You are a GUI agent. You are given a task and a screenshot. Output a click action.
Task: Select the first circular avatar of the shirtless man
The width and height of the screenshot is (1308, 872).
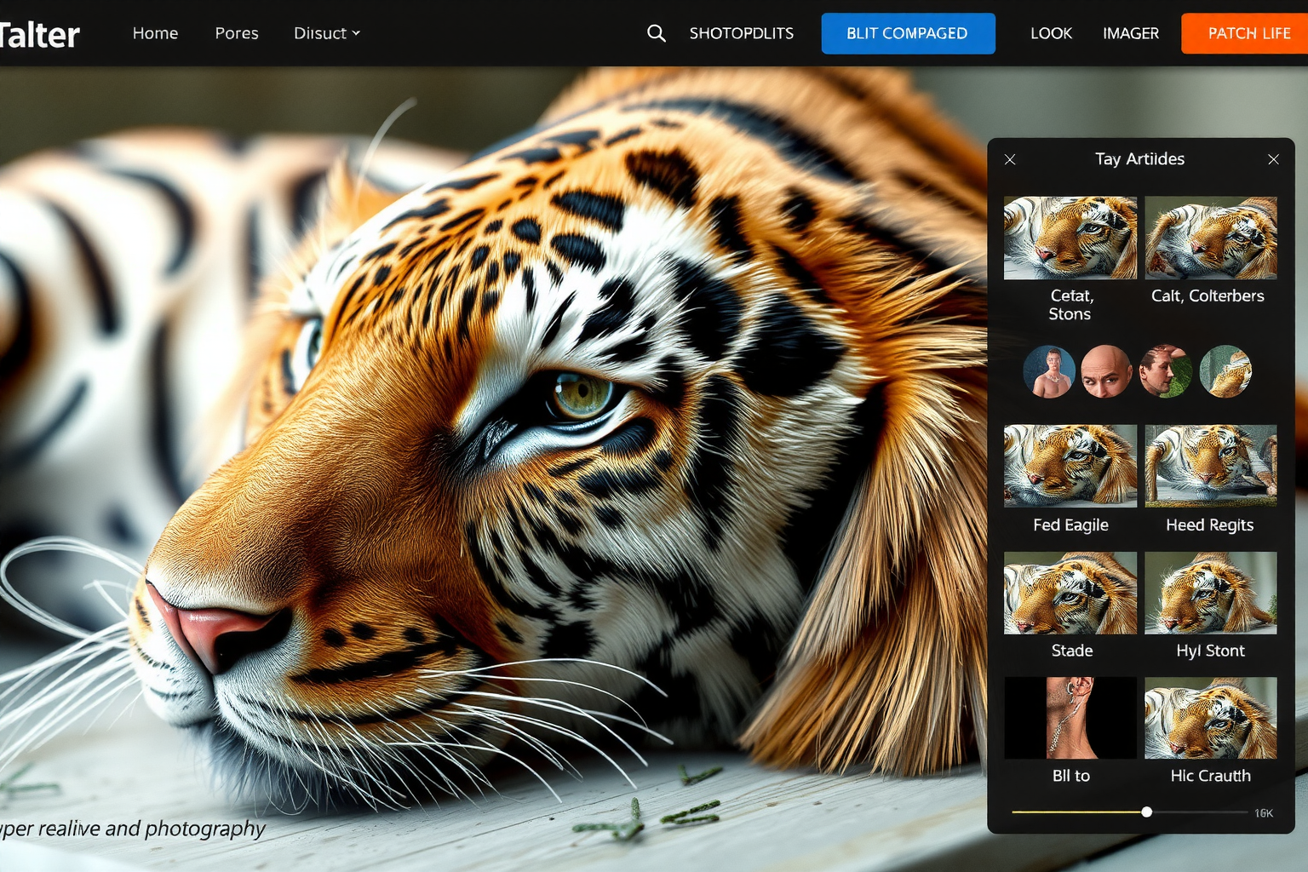1049,371
